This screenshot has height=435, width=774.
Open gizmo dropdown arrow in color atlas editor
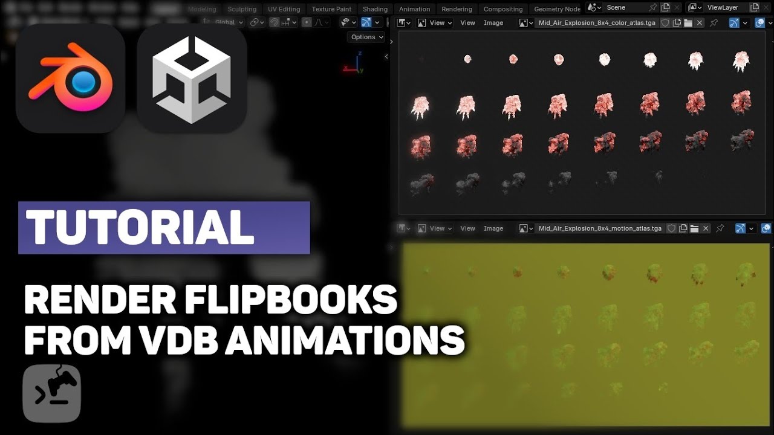click(745, 22)
